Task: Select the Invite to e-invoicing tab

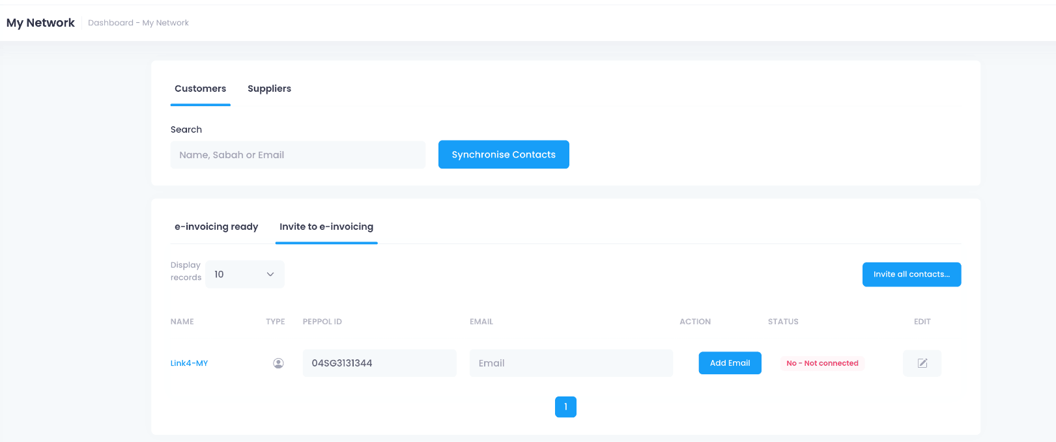Action: pyautogui.click(x=326, y=227)
